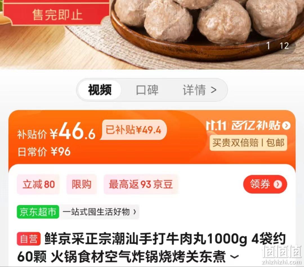Click the arrow icon inside 领券 button
This screenshot has width=304, height=267.
point(278,184)
